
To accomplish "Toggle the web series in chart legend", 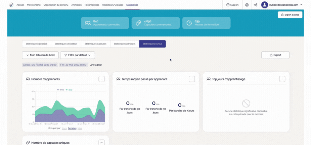I will [x=61, y=90].
